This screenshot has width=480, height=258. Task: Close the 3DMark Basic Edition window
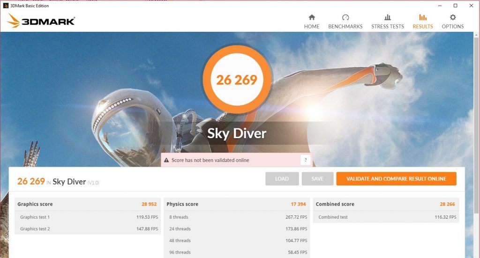click(x=471, y=6)
